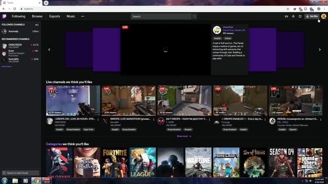Open Chrome three-dot menu
The width and height of the screenshot is (328, 184).
coord(324,9)
